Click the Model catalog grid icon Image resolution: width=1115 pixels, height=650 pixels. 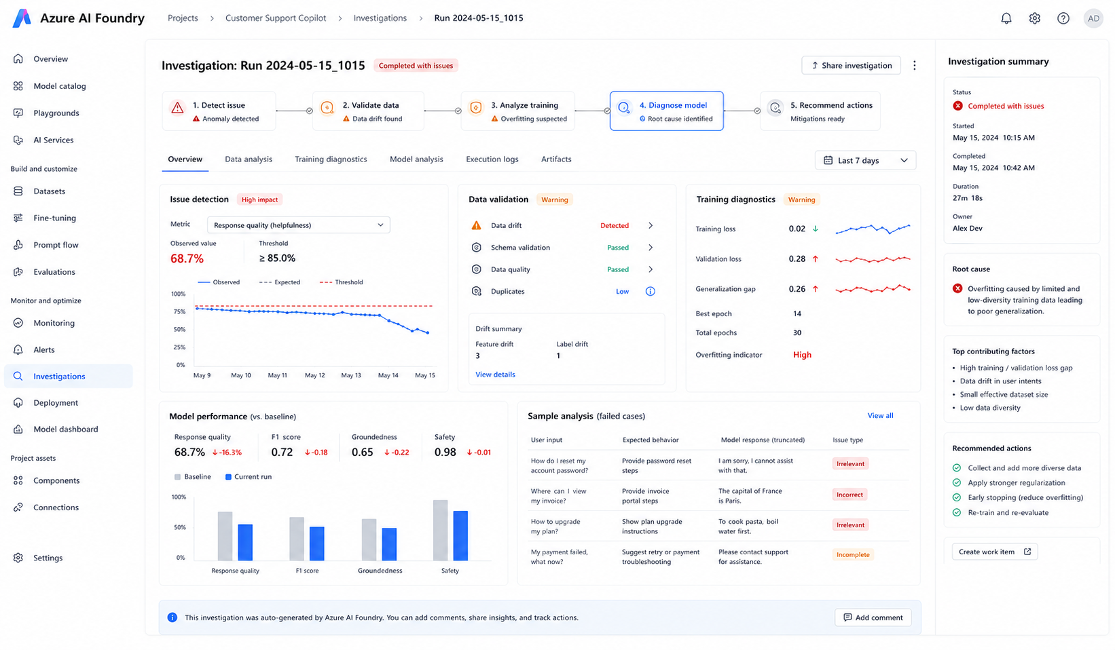click(18, 86)
